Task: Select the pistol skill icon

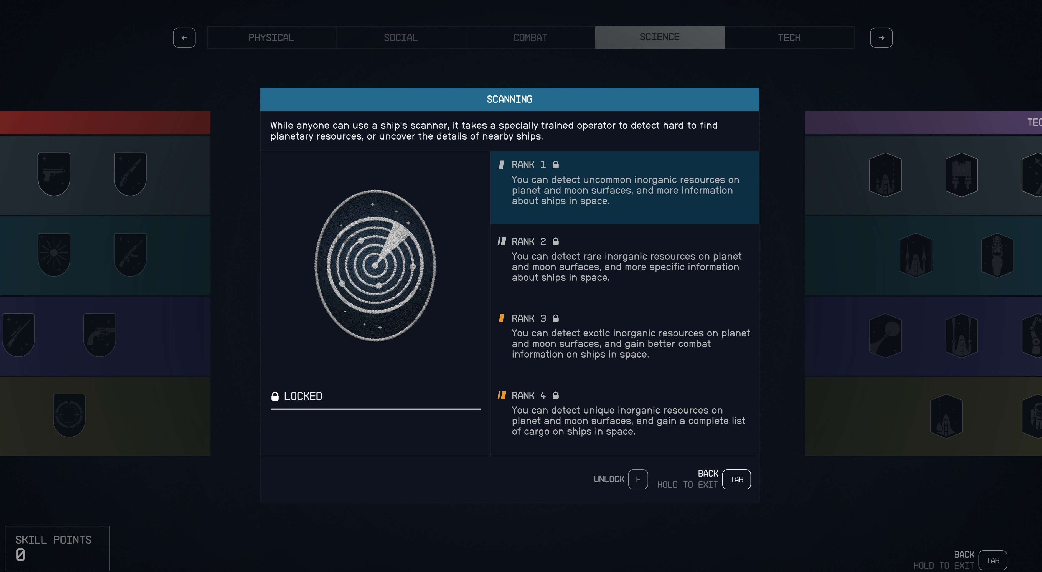Action: (x=54, y=174)
